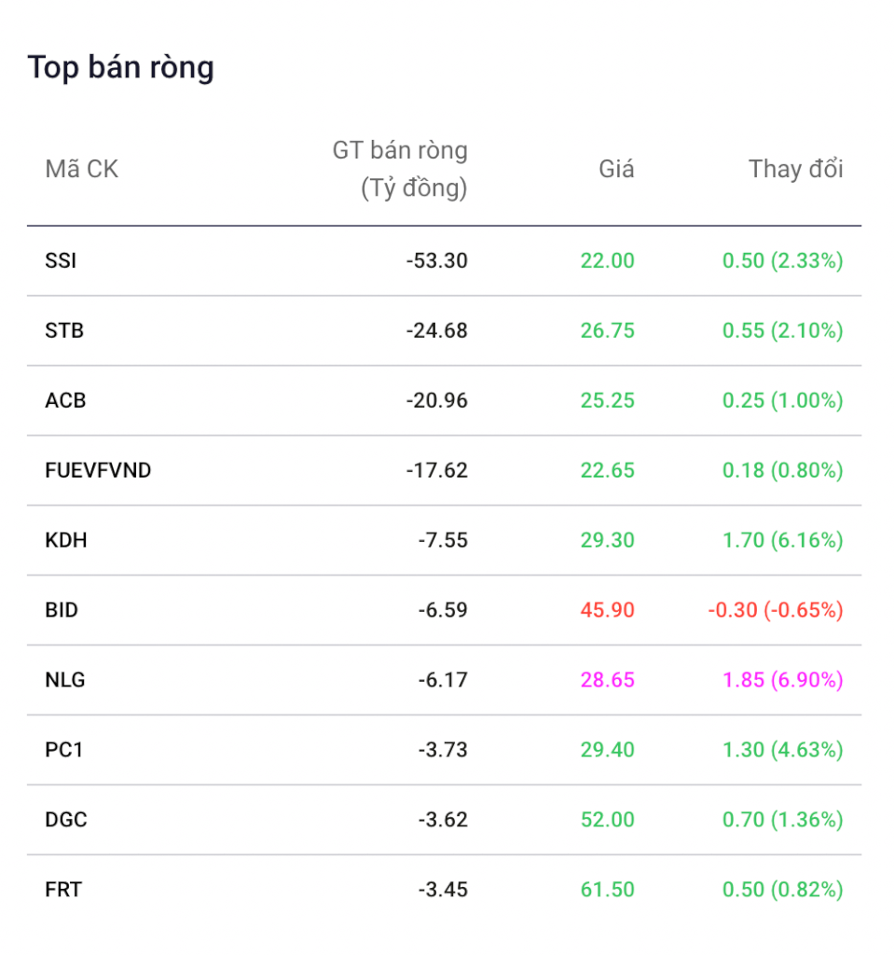Select the NLG stock ticker
Viewport: 894px width, 955px height.
pyautogui.click(x=65, y=680)
